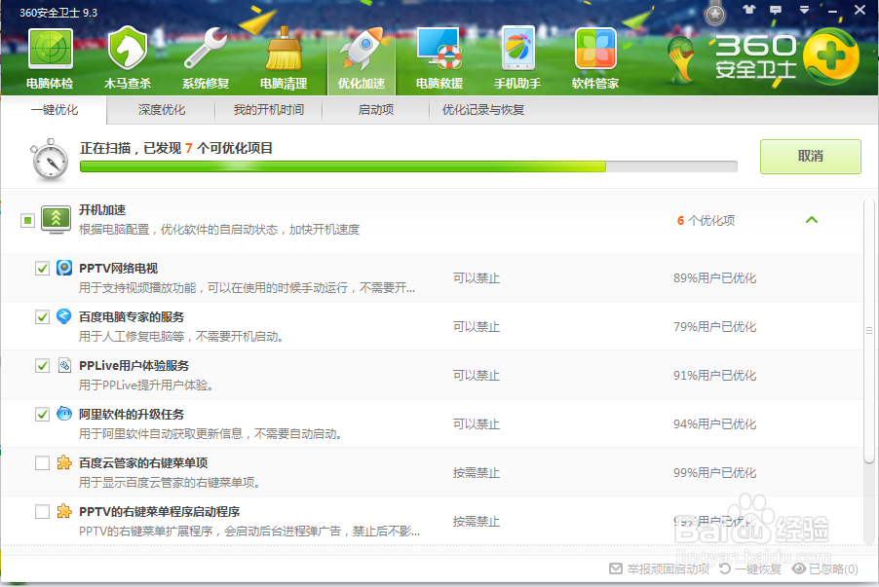Click 6 个优化项 count text
The image size is (879, 587).
(706, 221)
